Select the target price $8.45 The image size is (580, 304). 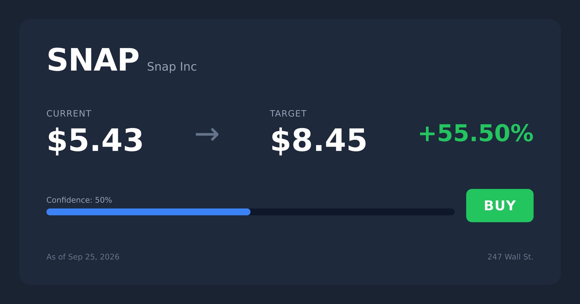click(x=319, y=140)
